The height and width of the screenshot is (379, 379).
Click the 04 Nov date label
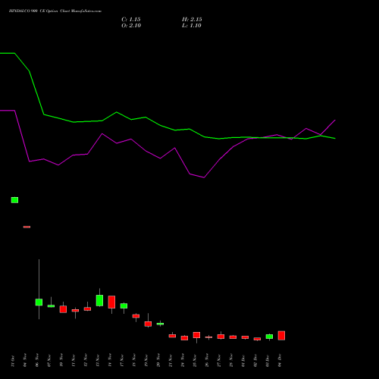pyautogui.click(x=25, y=361)
